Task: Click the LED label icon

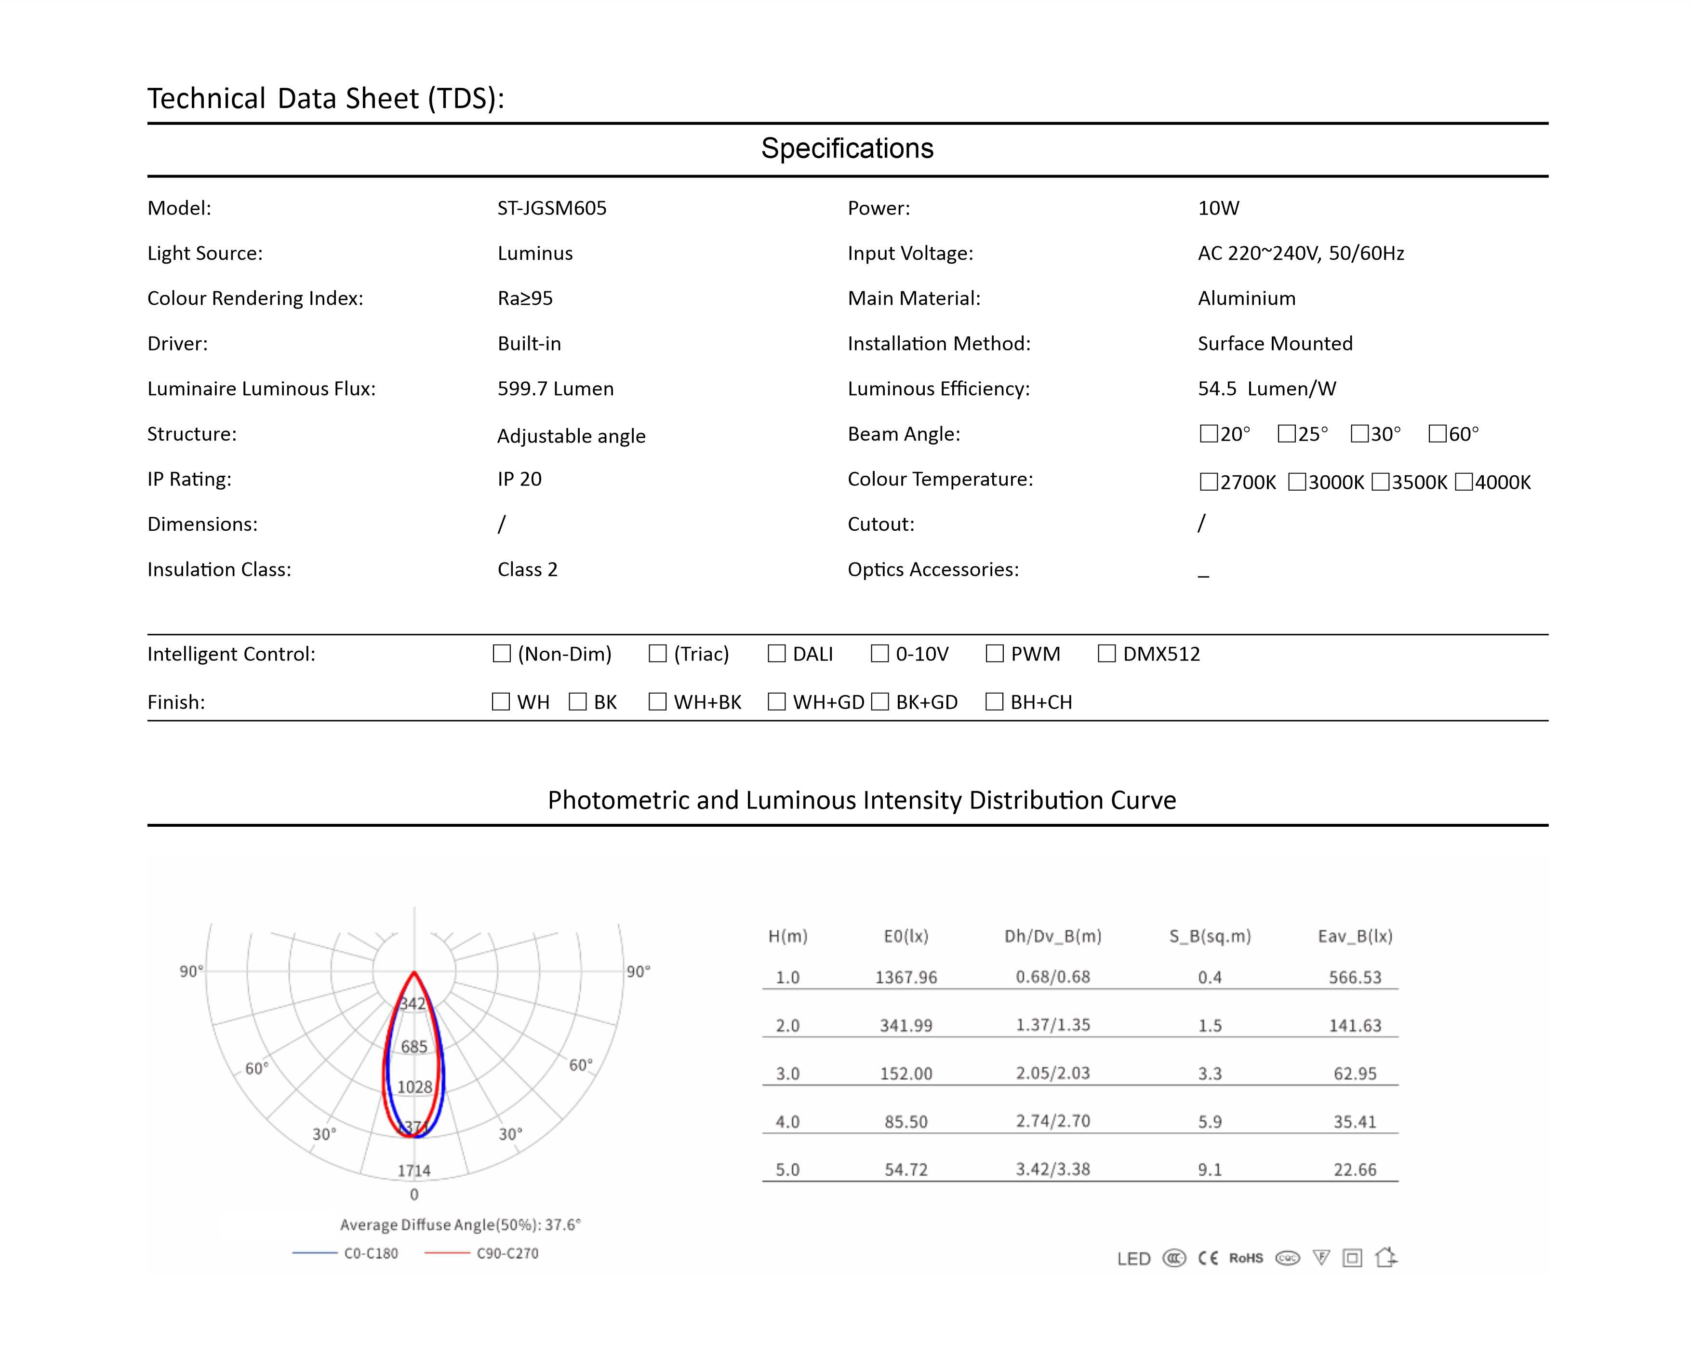Action: 1133,1259
